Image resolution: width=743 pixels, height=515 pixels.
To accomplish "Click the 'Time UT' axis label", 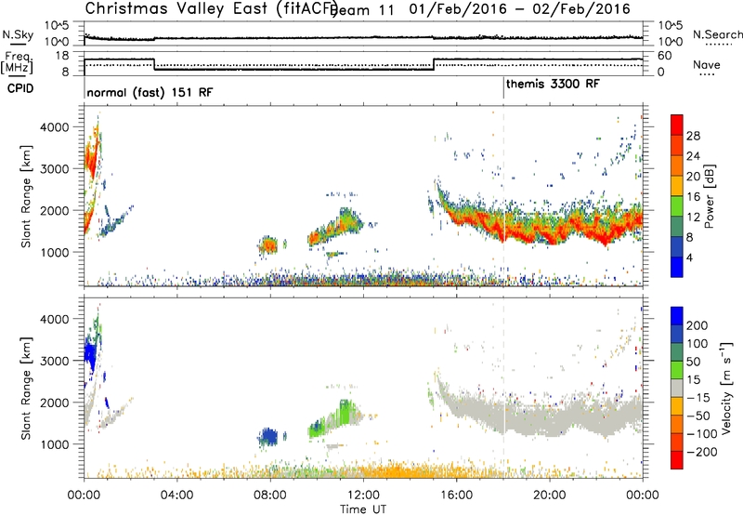I will [x=363, y=508].
